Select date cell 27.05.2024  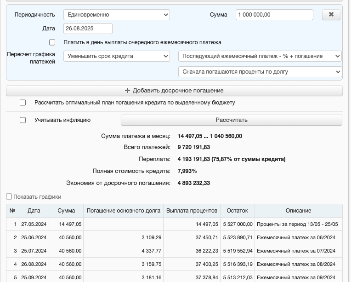coord(34,224)
